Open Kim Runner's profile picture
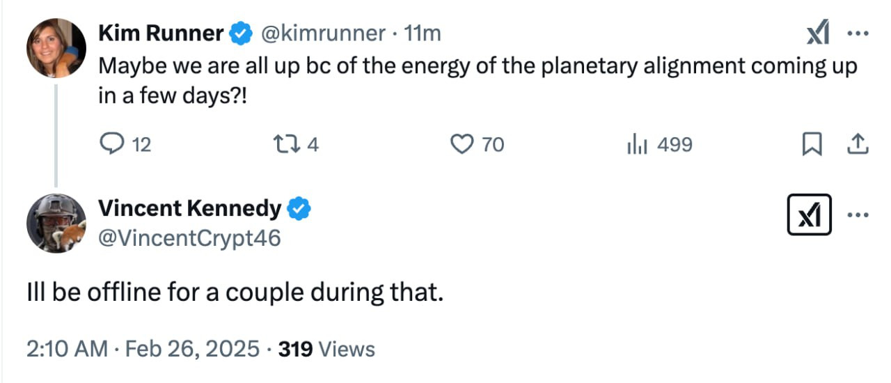Screen dimensions: 891x383 [56, 48]
